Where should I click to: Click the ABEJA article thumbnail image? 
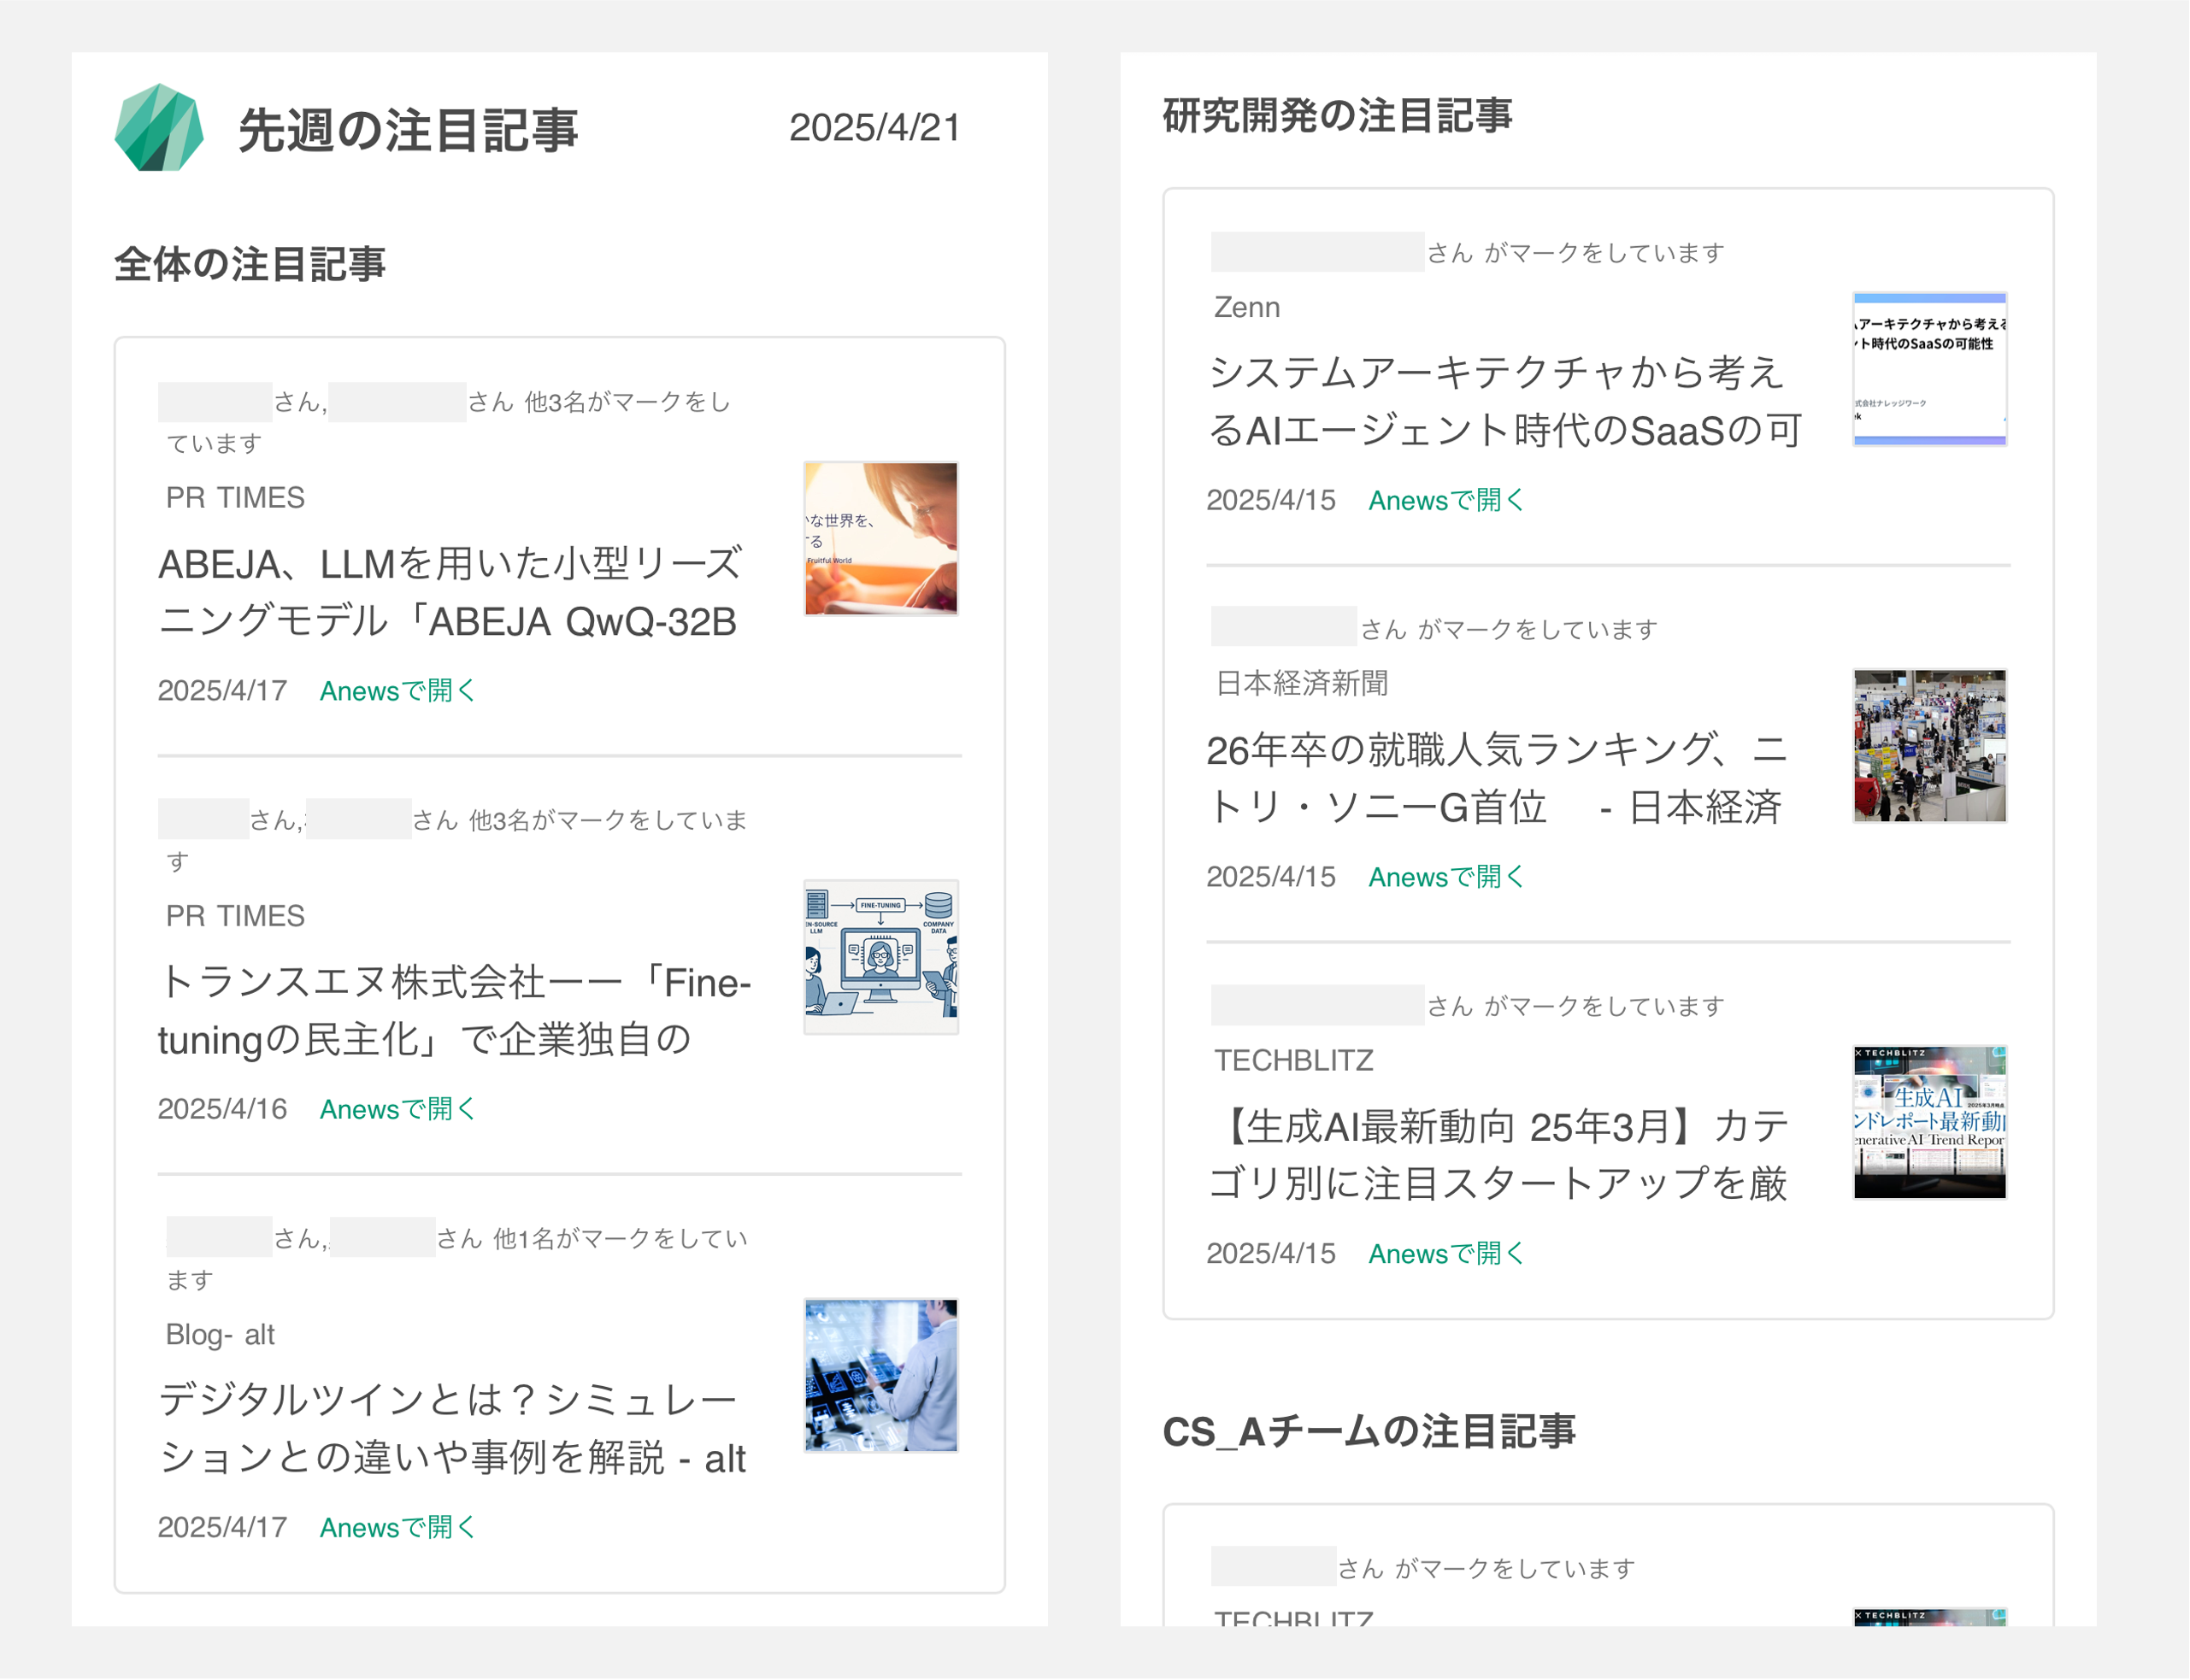[x=881, y=539]
